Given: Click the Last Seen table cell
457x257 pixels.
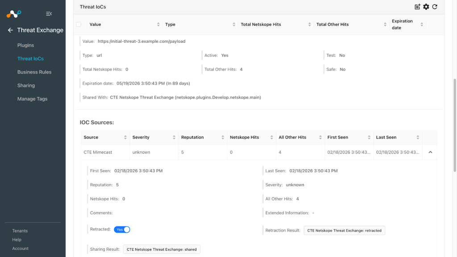Looking at the screenshot, I should tap(397, 152).
